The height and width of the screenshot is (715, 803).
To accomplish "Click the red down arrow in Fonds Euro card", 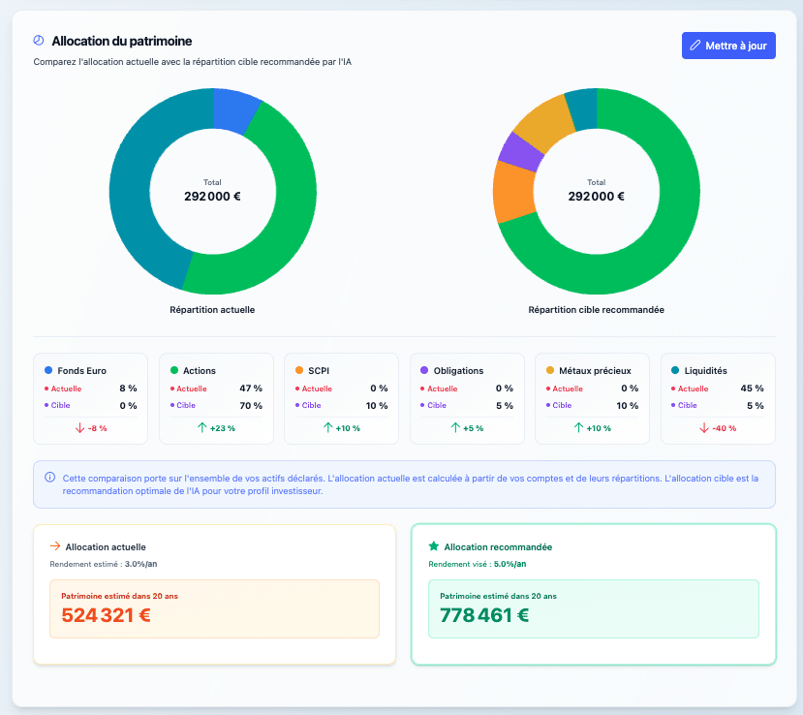I will pos(79,427).
